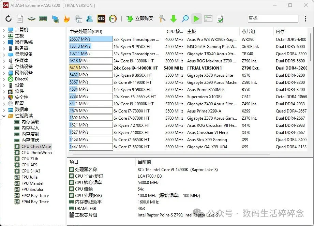The height and width of the screenshot is (226, 314).
Task: Select 数据库 in the tree
Action: click(21, 109)
